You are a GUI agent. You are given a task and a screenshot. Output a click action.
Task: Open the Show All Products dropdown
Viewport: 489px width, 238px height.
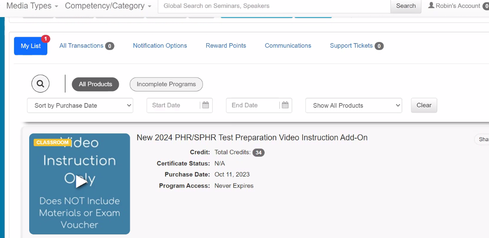tap(354, 105)
